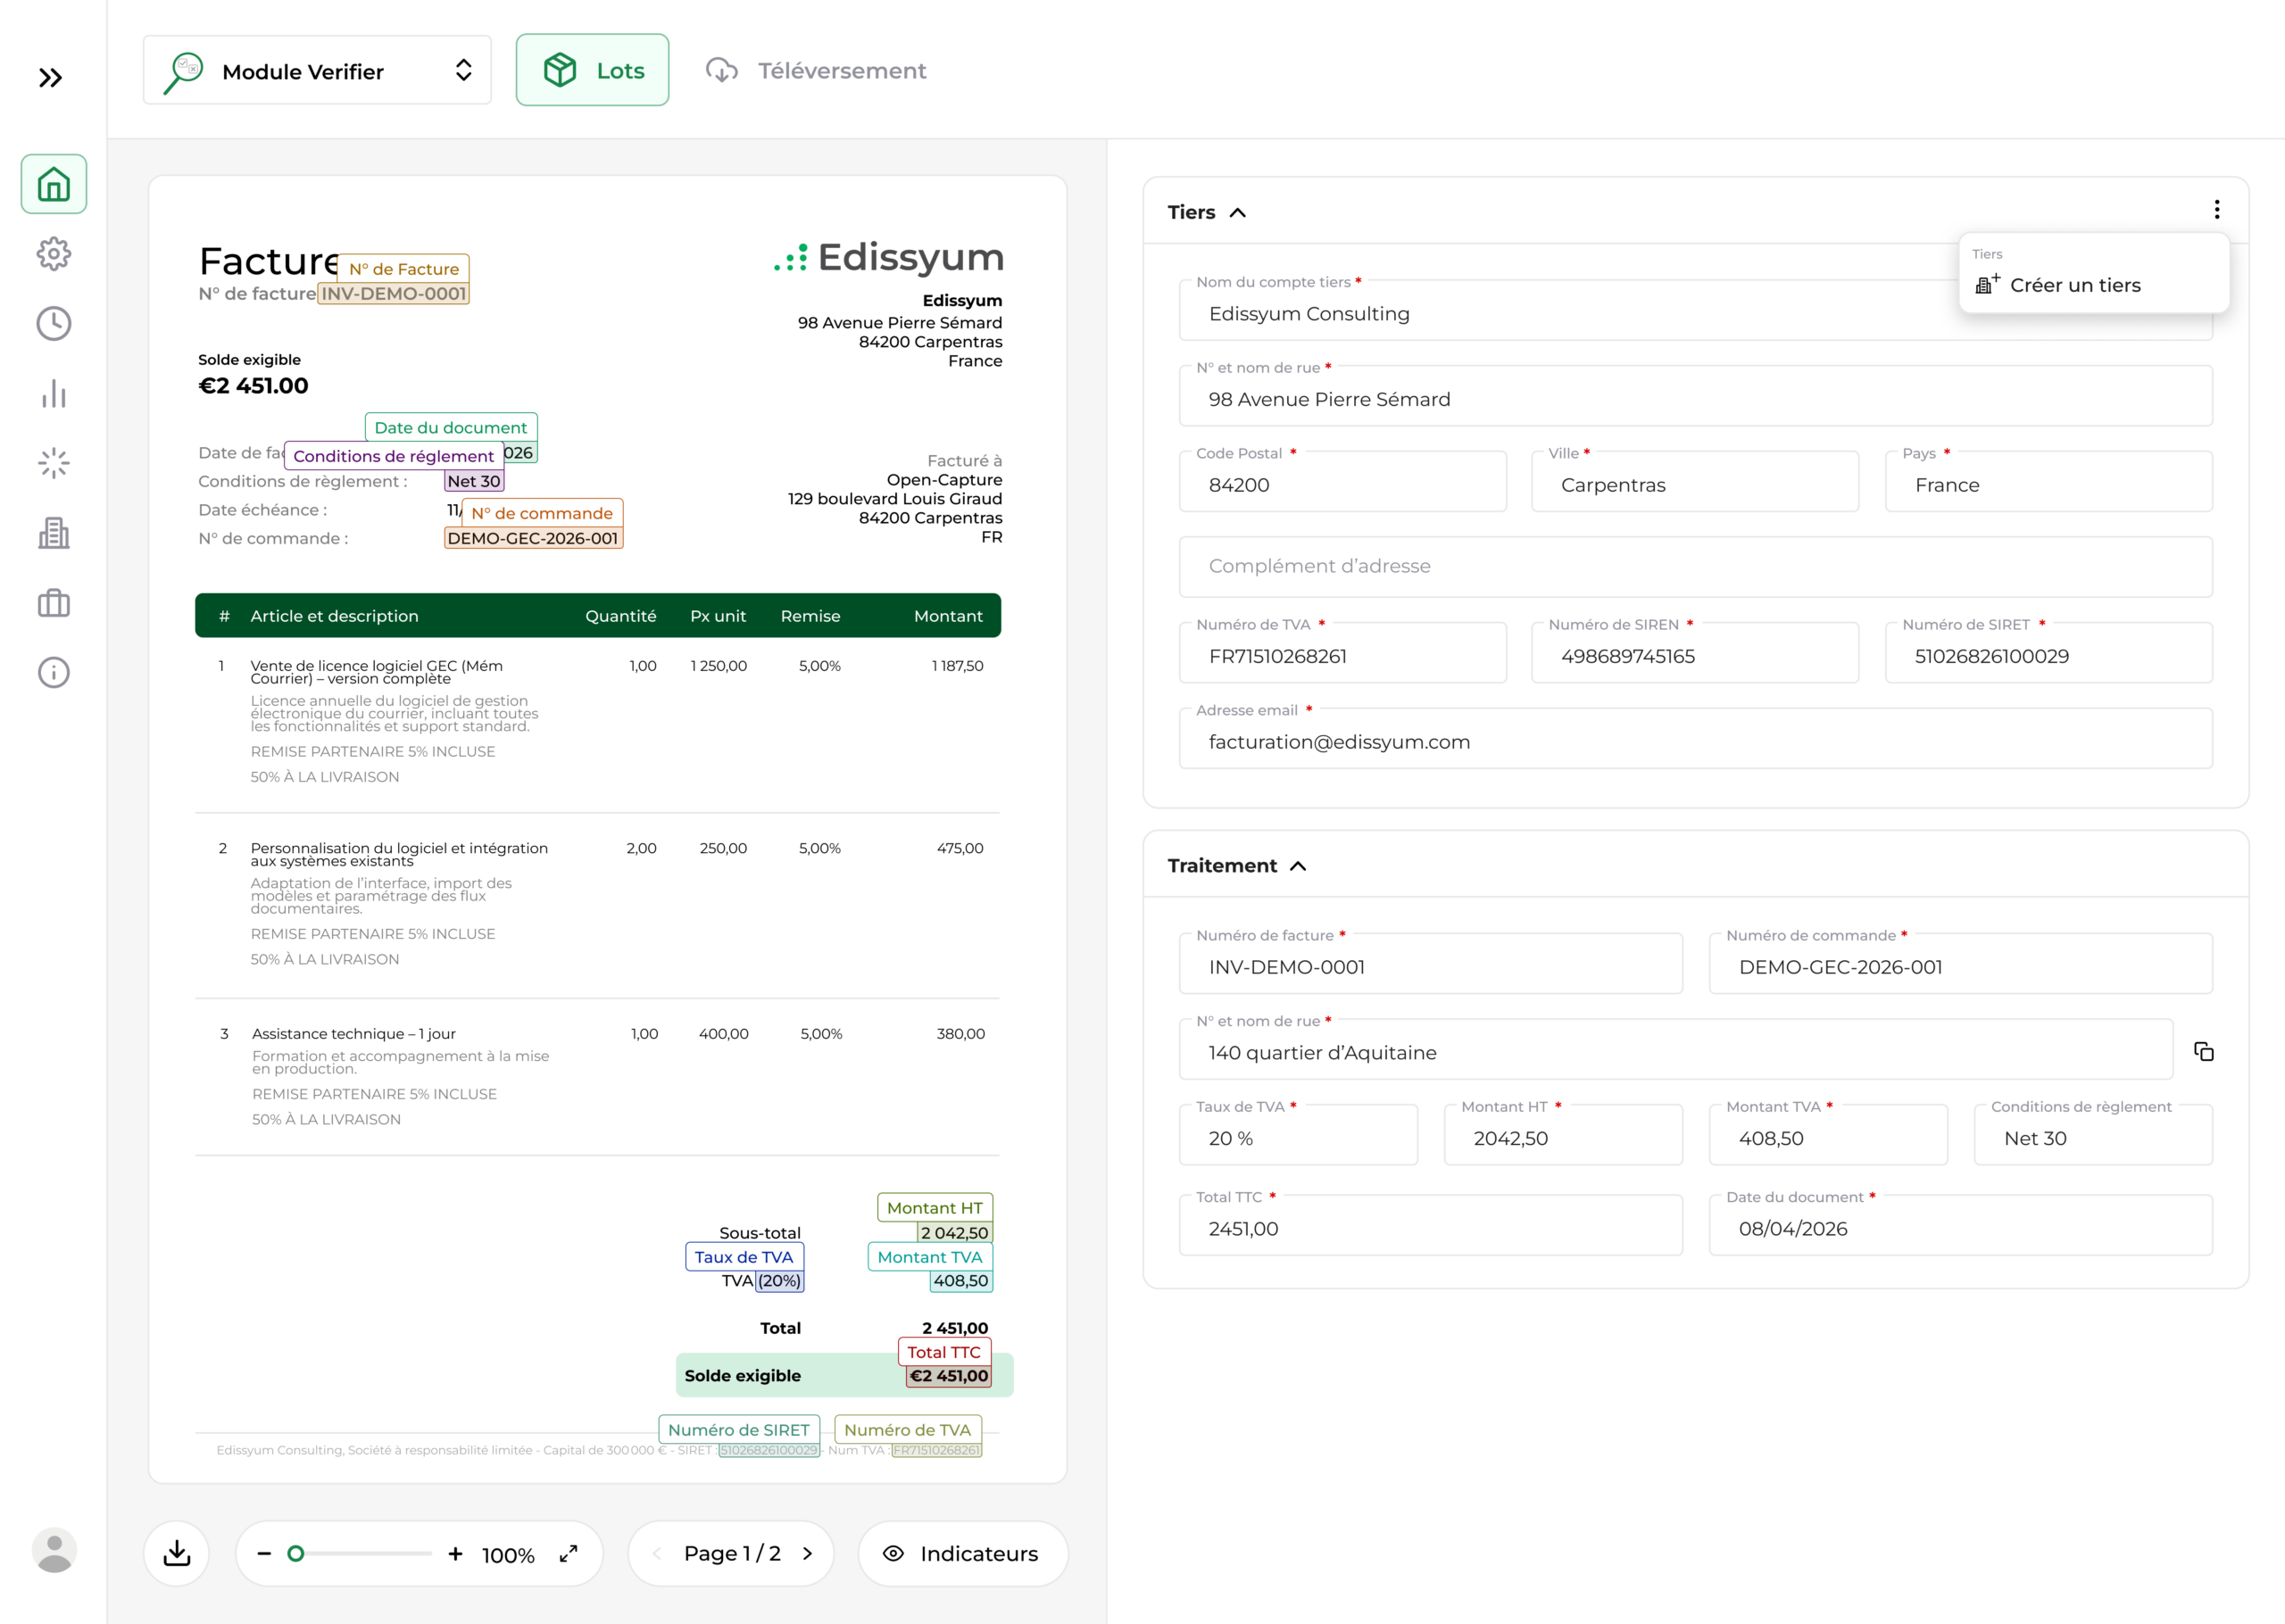Click the zoom slider handle
The width and height of the screenshot is (2285, 1624).
pyautogui.click(x=296, y=1553)
